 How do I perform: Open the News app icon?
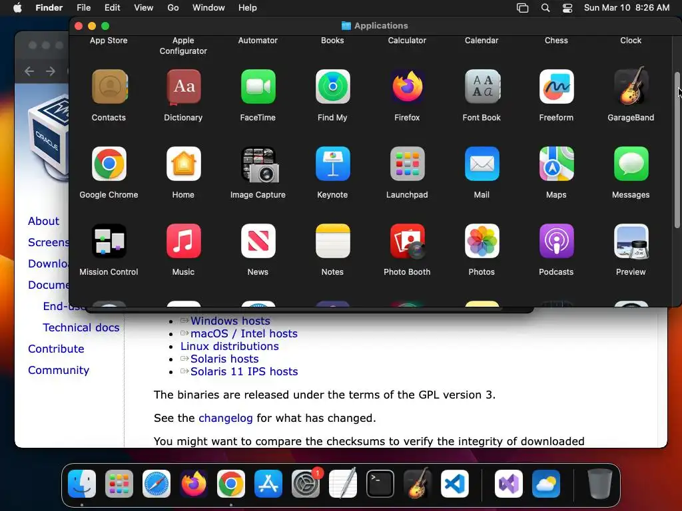point(258,241)
